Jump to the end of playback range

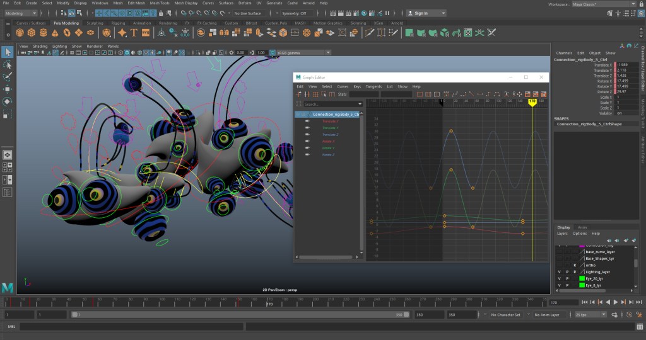click(x=638, y=302)
